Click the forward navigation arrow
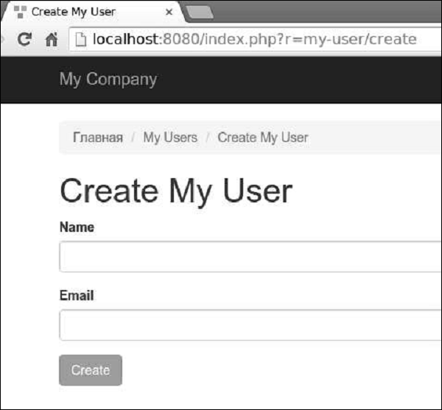 pos(3,40)
